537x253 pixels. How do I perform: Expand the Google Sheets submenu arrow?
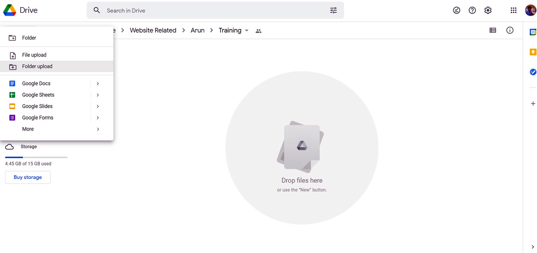(x=98, y=95)
